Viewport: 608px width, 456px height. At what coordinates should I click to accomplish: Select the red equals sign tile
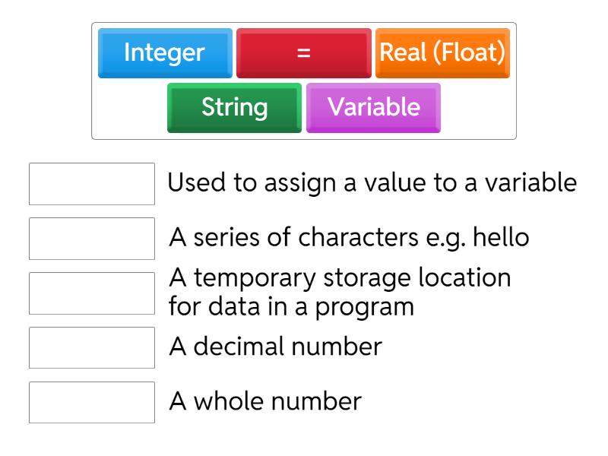point(303,52)
